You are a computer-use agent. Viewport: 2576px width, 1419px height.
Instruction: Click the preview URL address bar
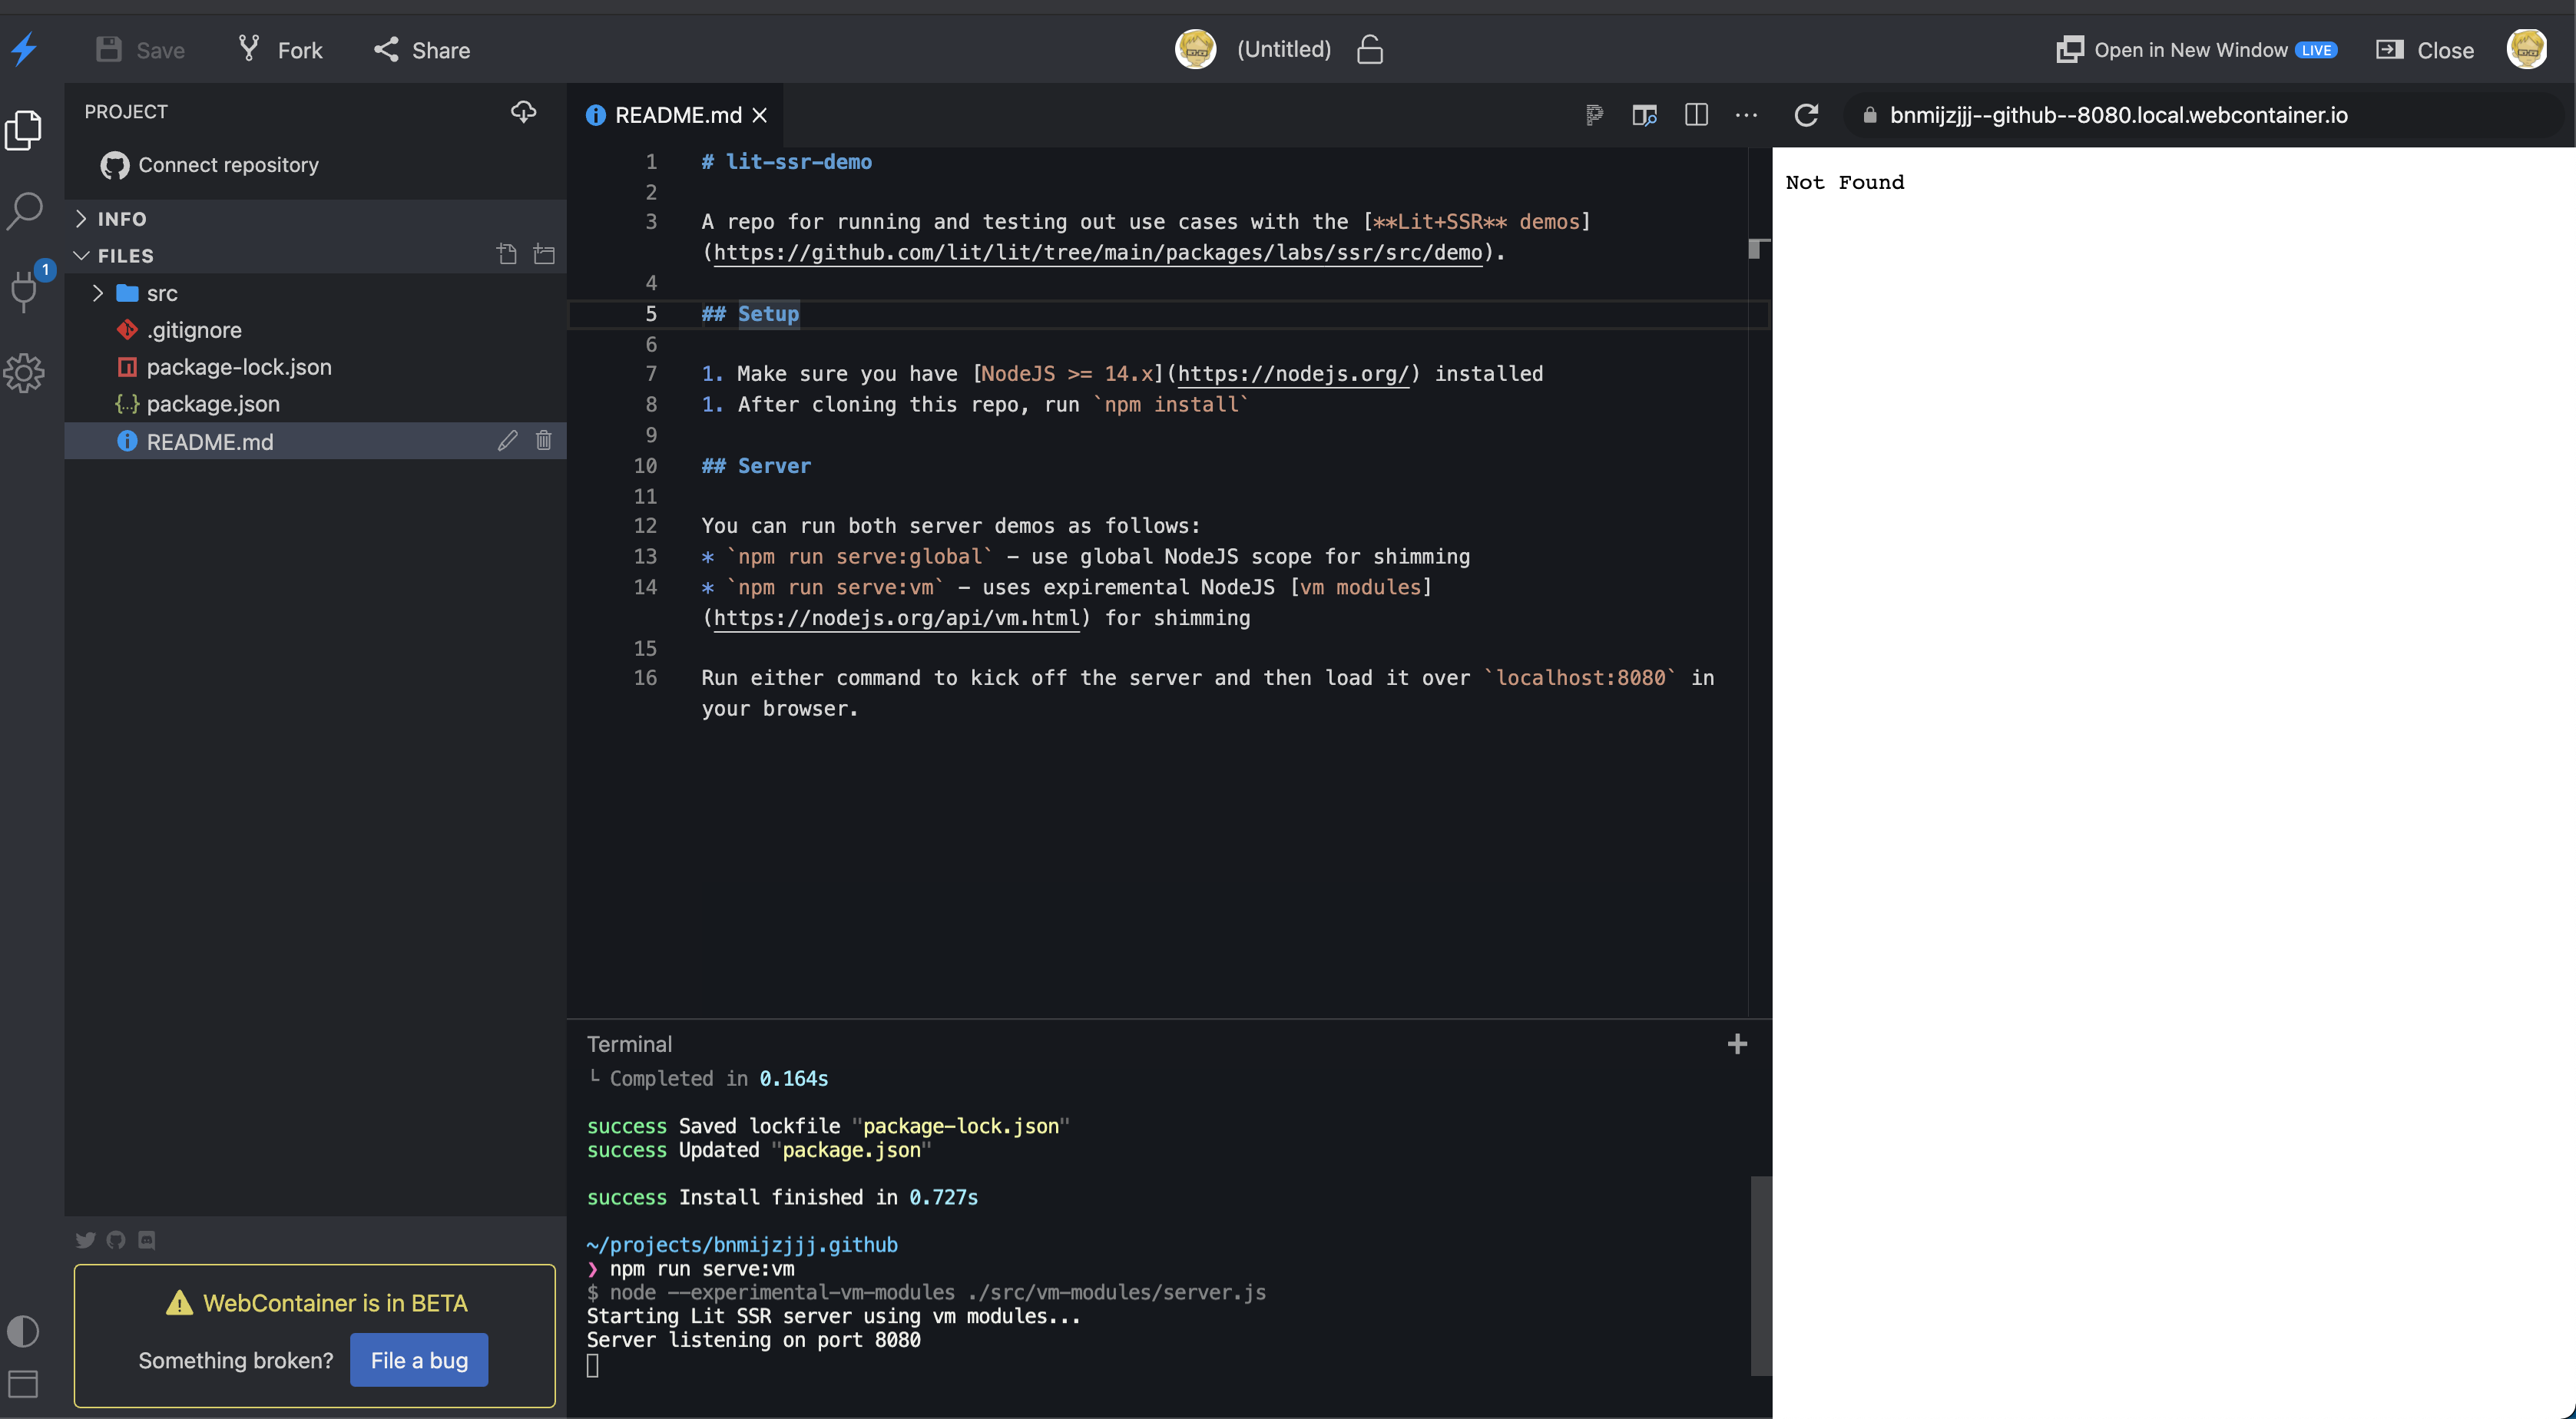click(x=2117, y=114)
